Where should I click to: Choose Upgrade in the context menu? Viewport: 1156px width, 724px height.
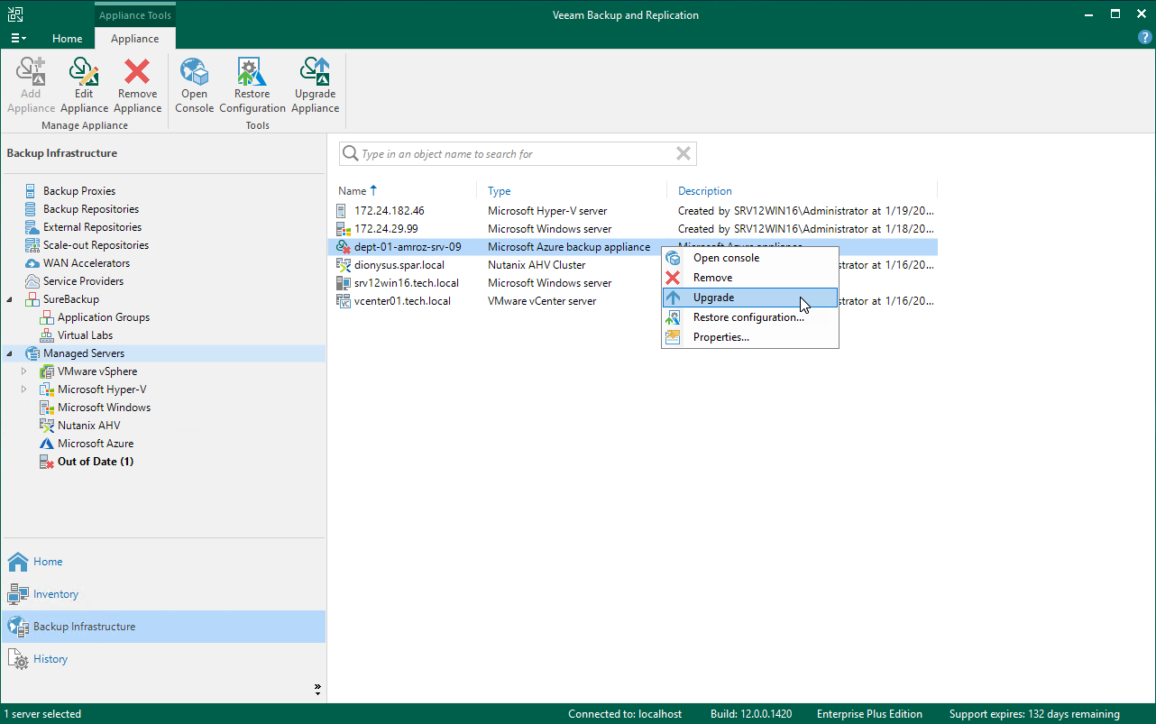pos(713,298)
